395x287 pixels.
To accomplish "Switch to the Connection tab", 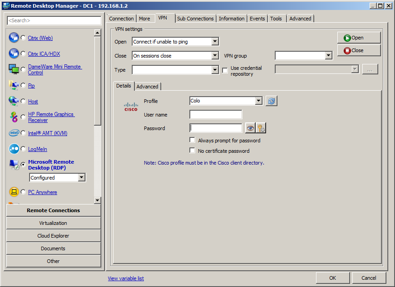I will [121, 19].
